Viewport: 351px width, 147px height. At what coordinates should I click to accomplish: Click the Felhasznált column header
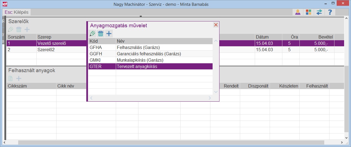pos(314,86)
